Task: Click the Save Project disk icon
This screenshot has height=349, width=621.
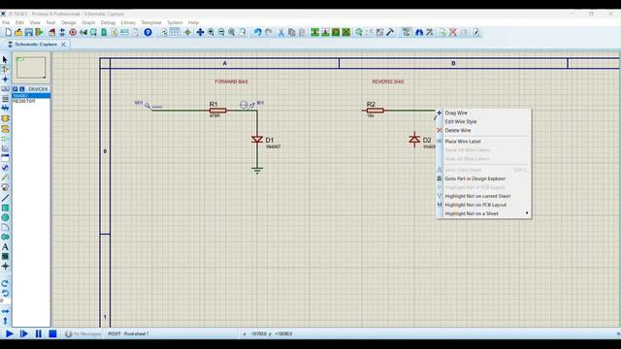Action: click(28, 32)
